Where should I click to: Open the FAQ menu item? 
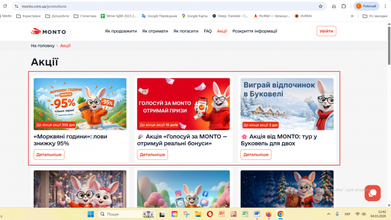(208, 31)
